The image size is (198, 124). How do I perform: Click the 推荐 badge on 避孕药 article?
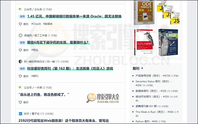point(22,43)
